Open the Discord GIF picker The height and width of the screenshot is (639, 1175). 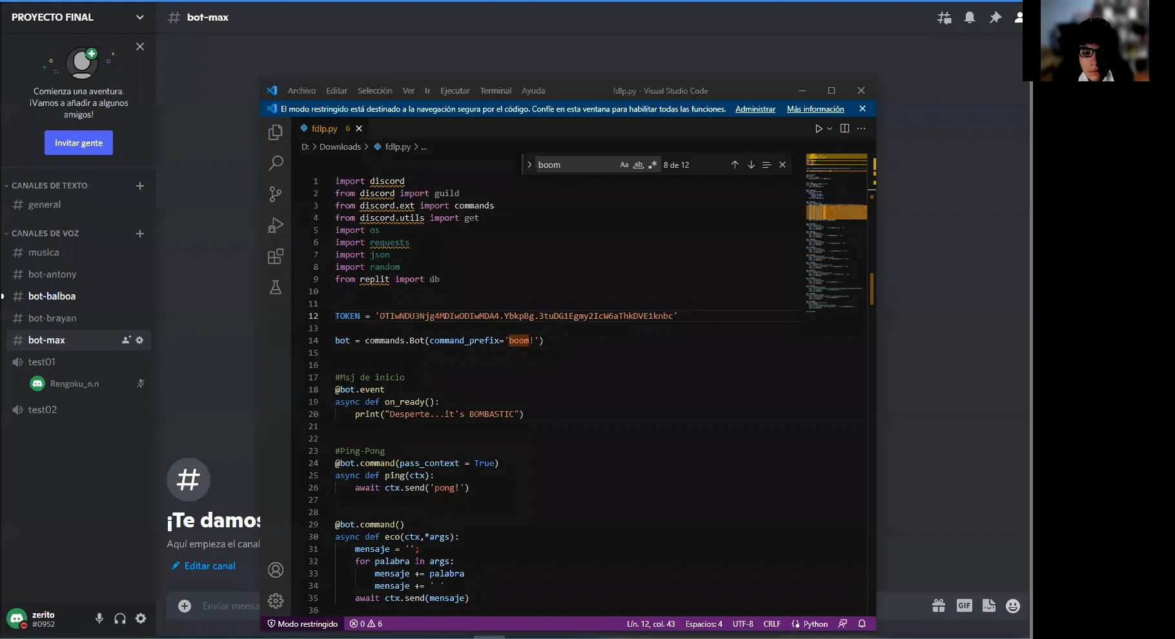[x=965, y=605]
